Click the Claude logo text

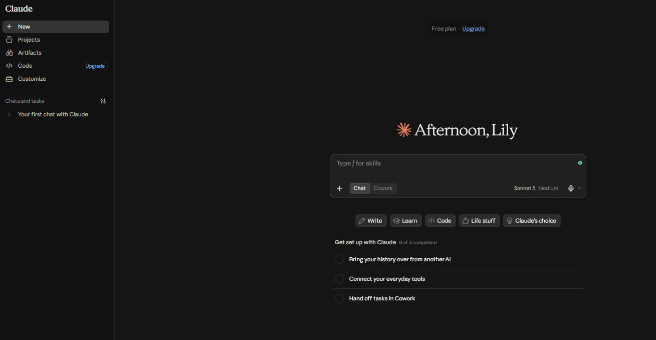[x=19, y=9]
